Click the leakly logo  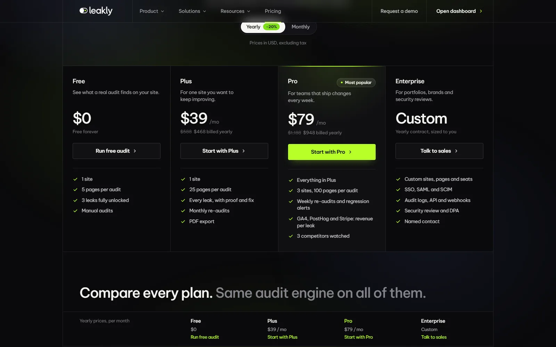(x=96, y=11)
